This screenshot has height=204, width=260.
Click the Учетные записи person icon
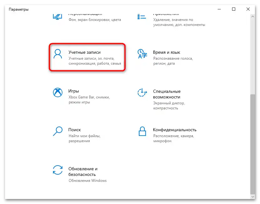58,54
